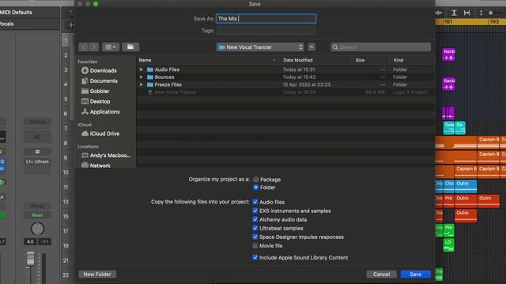Toggle Include Apple Sound Library Content
Image resolution: width=506 pixels, height=284 pixels.
coord(255,257)
